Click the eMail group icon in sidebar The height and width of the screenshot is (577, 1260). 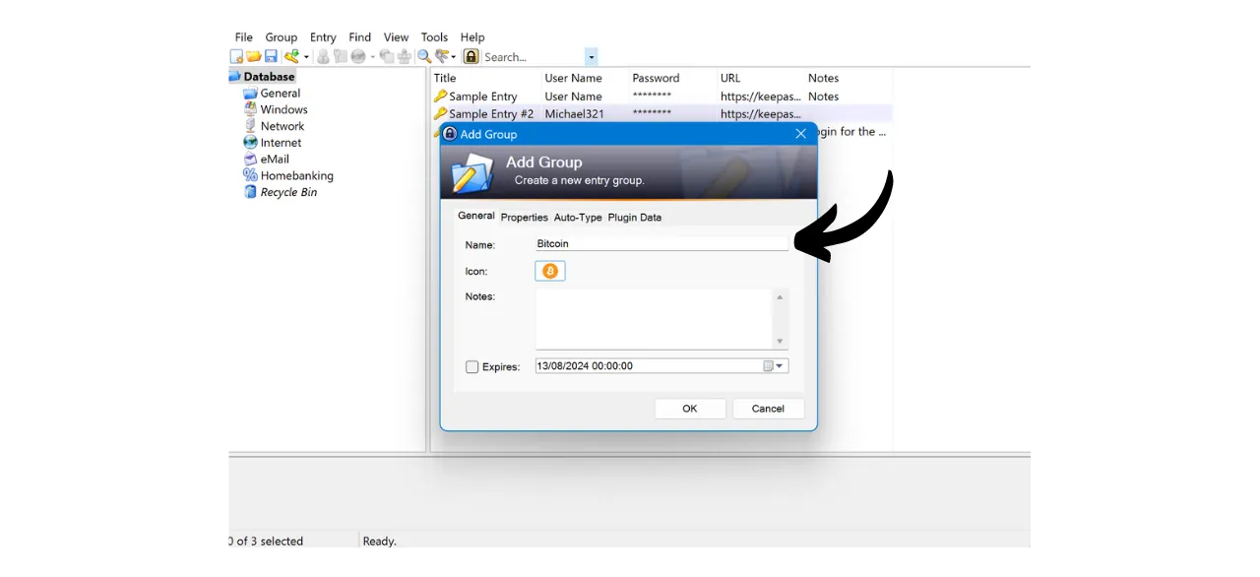pos(250,159)
